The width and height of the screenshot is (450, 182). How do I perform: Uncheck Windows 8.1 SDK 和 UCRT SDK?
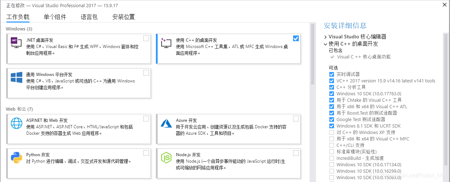(331, 126)
